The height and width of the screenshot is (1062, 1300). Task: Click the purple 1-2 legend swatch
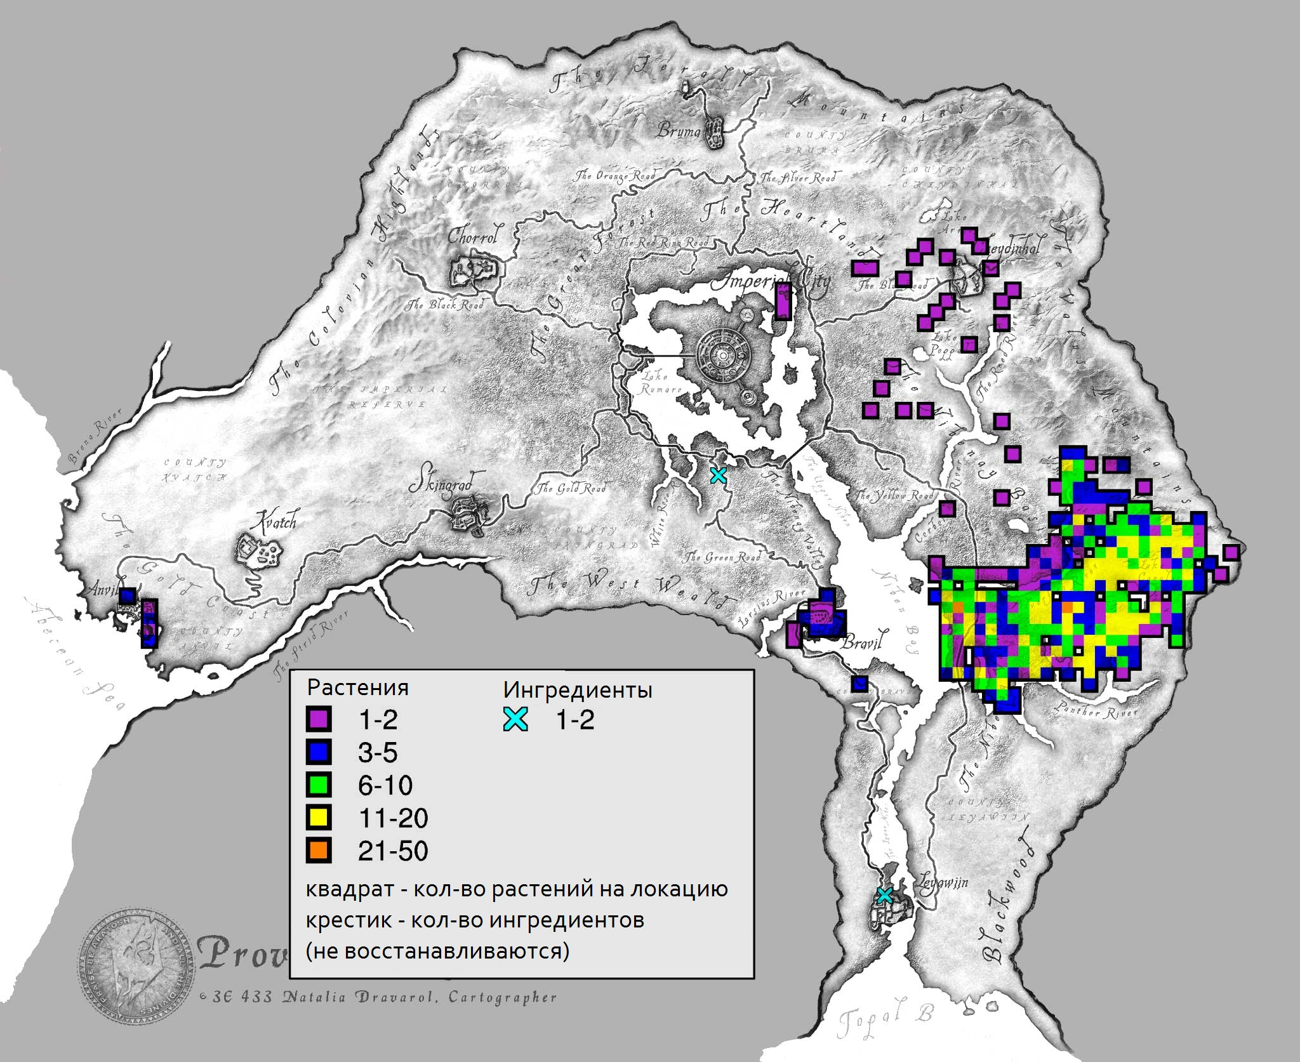(318, 719)
